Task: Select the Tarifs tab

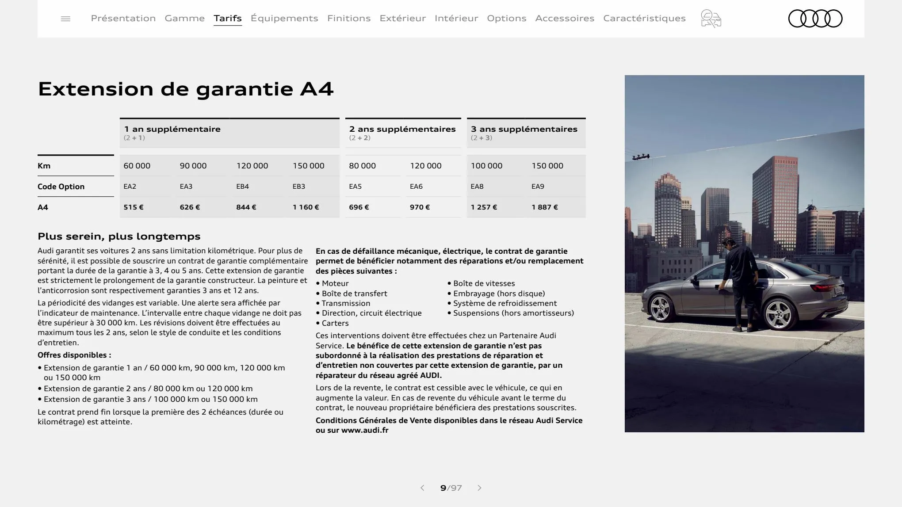Action: point(228,18)
